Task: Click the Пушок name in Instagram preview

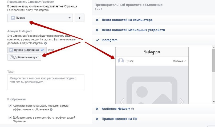Action: [x=129, y=61]
